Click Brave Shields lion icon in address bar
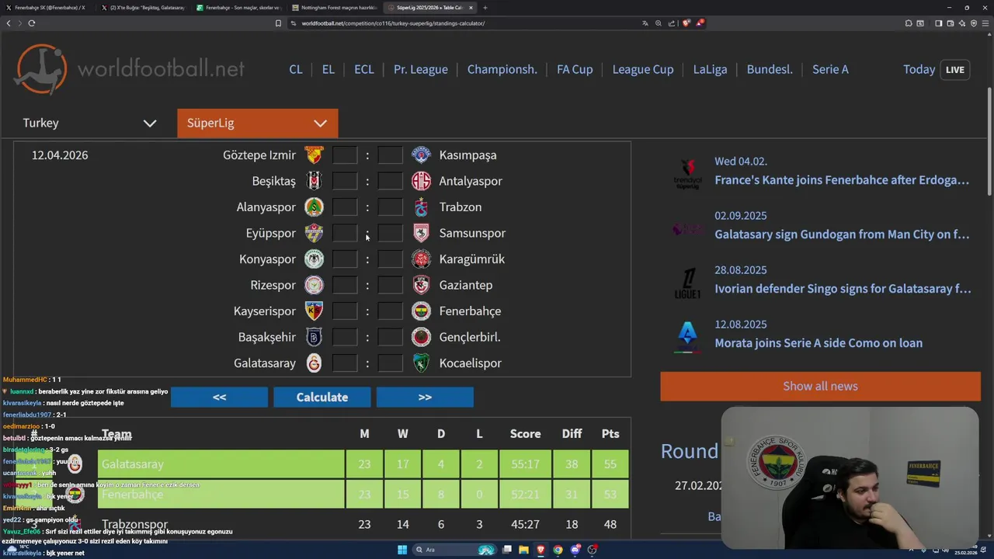This screenshot has height=559, width=994. (686, 23)
